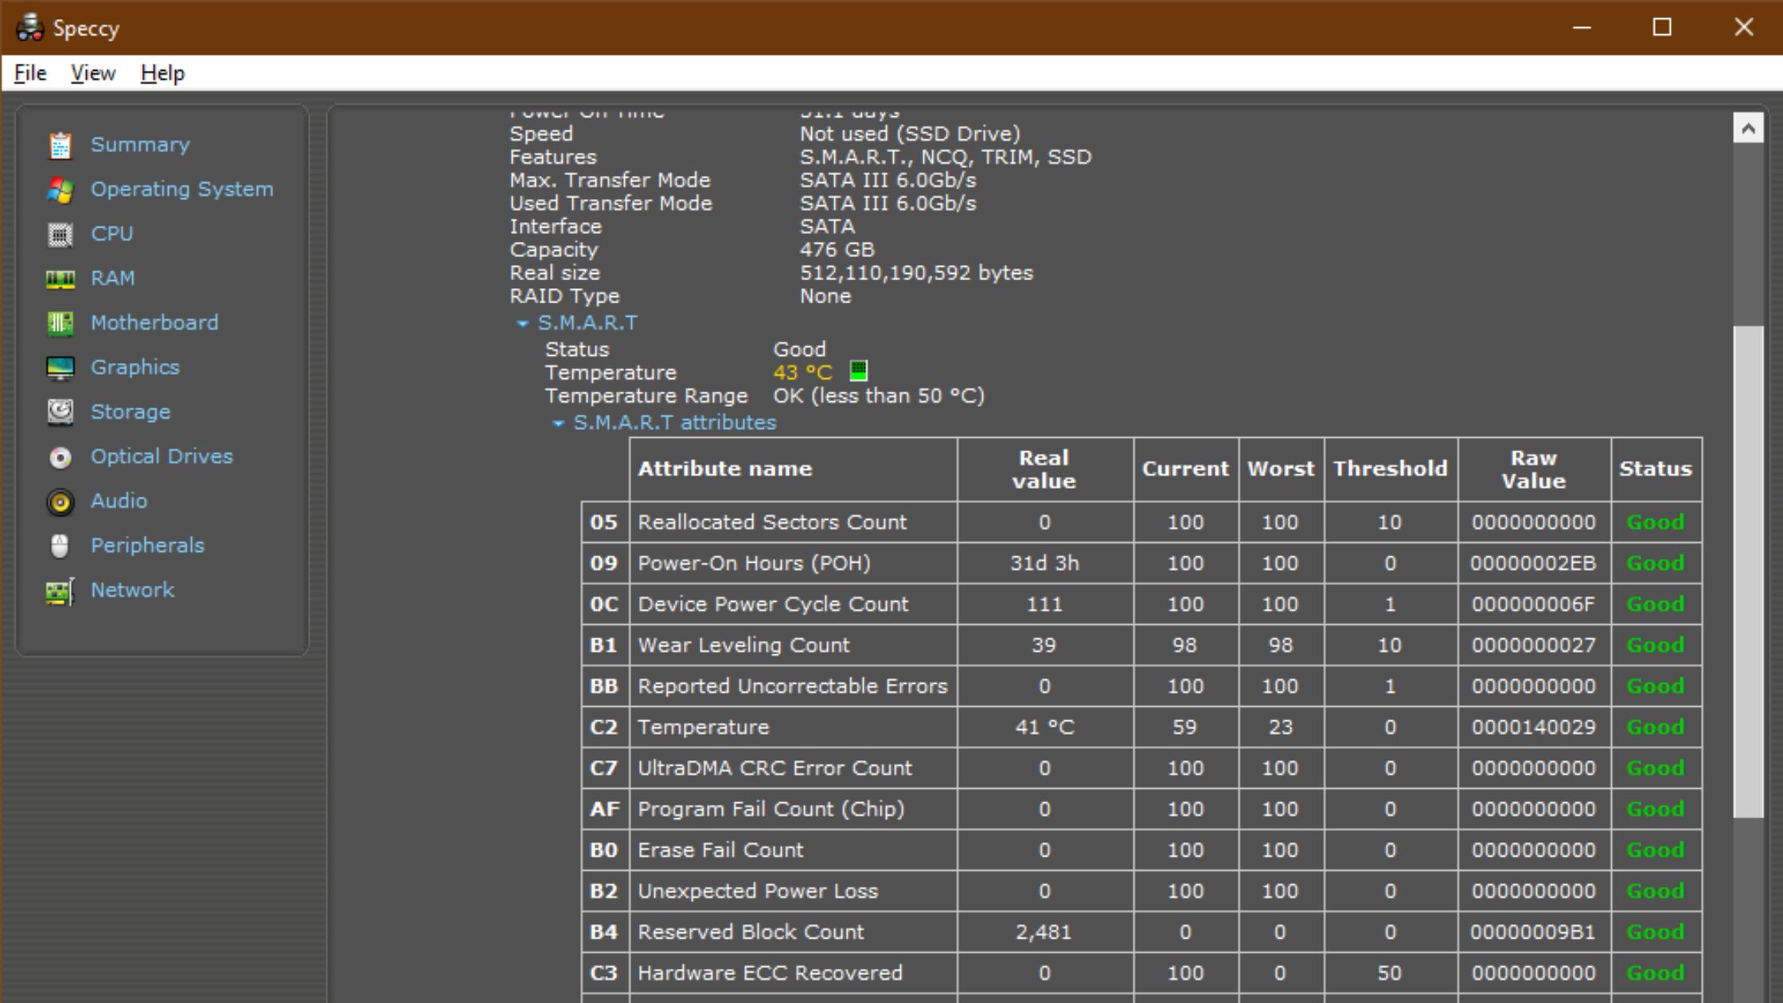Open the View menu
Screen dimensions: 1783x1003
tap(93, 73)
